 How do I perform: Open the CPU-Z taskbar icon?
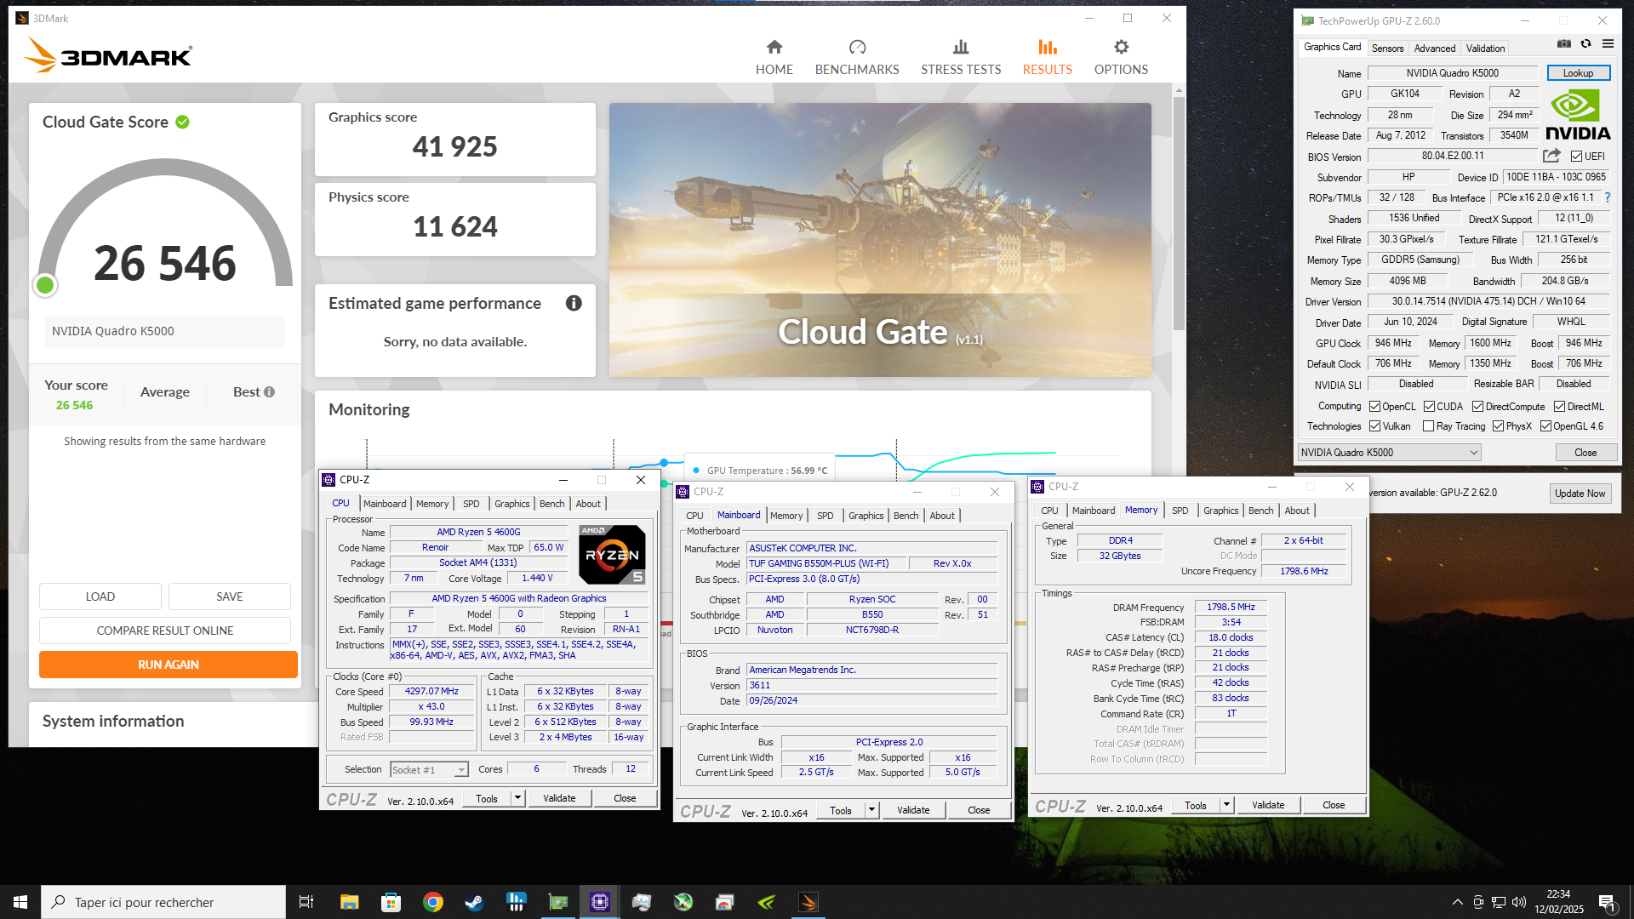tap(599, 902)
